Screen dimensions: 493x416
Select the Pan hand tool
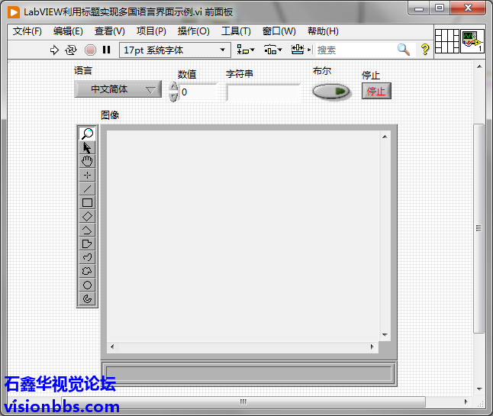pos(87,161)
